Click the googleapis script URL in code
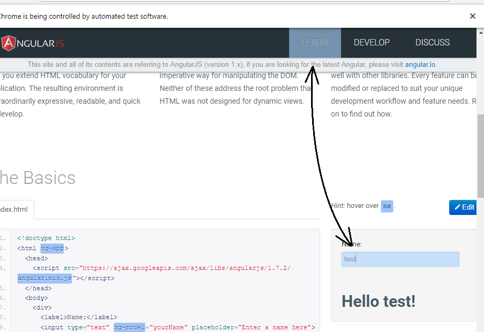Viewport: 484px width, 332px height. click(186, 268)
